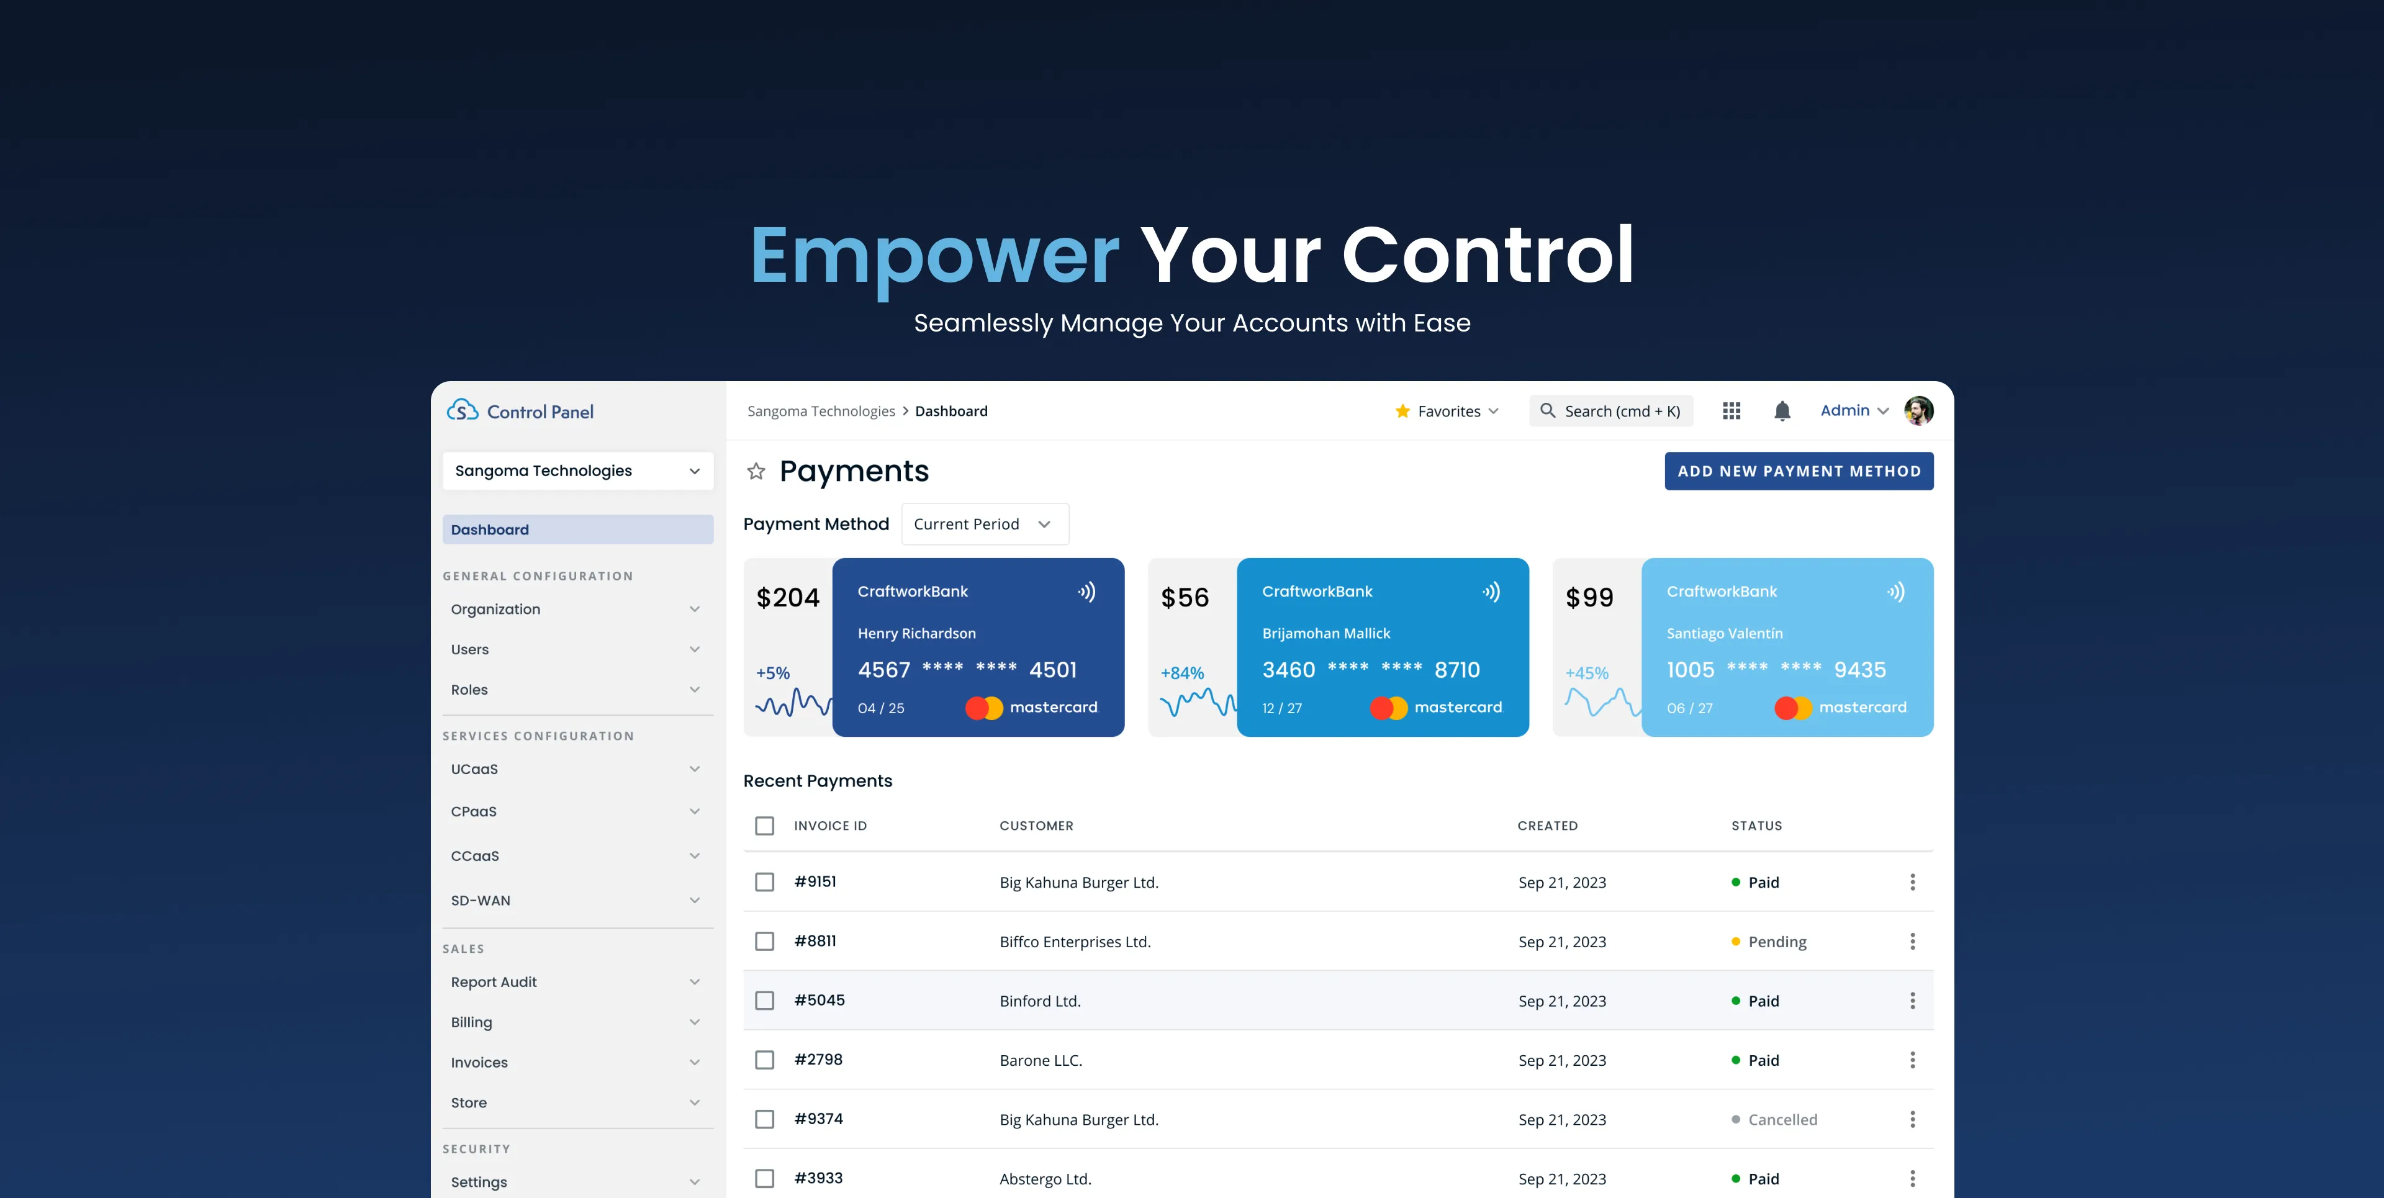This screenshot has height=1198, width=2384.
Task: Click ADD NEW PAYMENT METHOD button
Action: 1799,471
